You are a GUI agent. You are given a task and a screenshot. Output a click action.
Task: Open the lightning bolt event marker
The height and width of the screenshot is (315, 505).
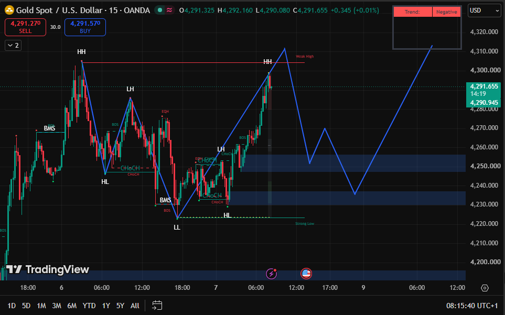point(272,274)
